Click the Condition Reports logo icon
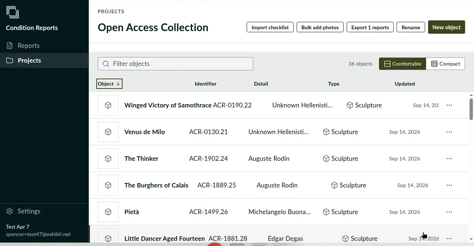474x246 pixels. pyautogui.click(x=13, y=13)
